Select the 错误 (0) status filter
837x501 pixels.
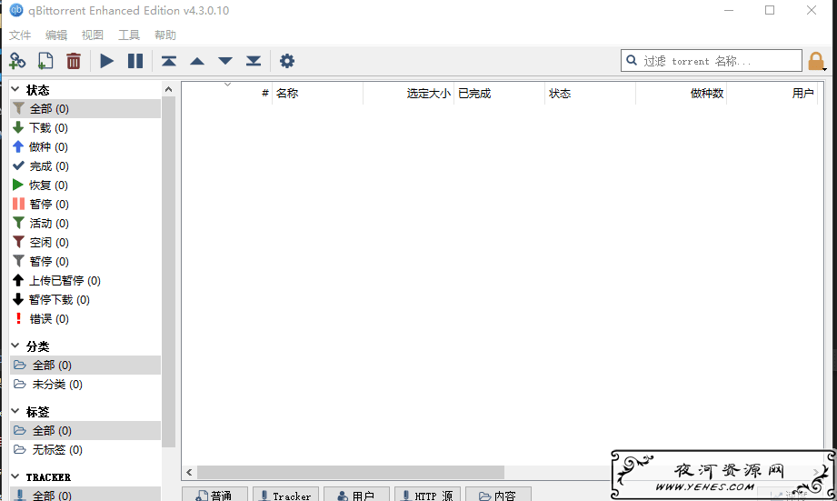[x=85, y=319]
